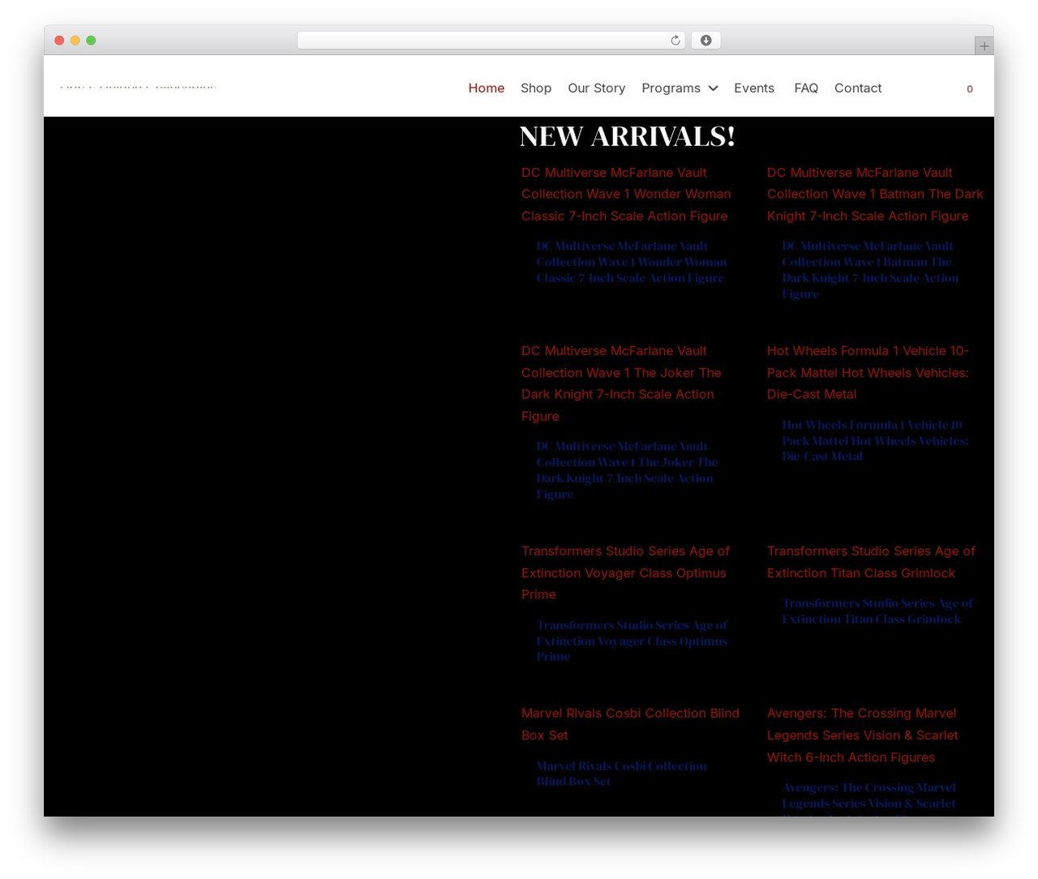Image resolution: width=1038 pixels, height=879 pixels.
Task: Select blue serif Voyager Optimus Prime heading
Action: [x=632, y=641]
